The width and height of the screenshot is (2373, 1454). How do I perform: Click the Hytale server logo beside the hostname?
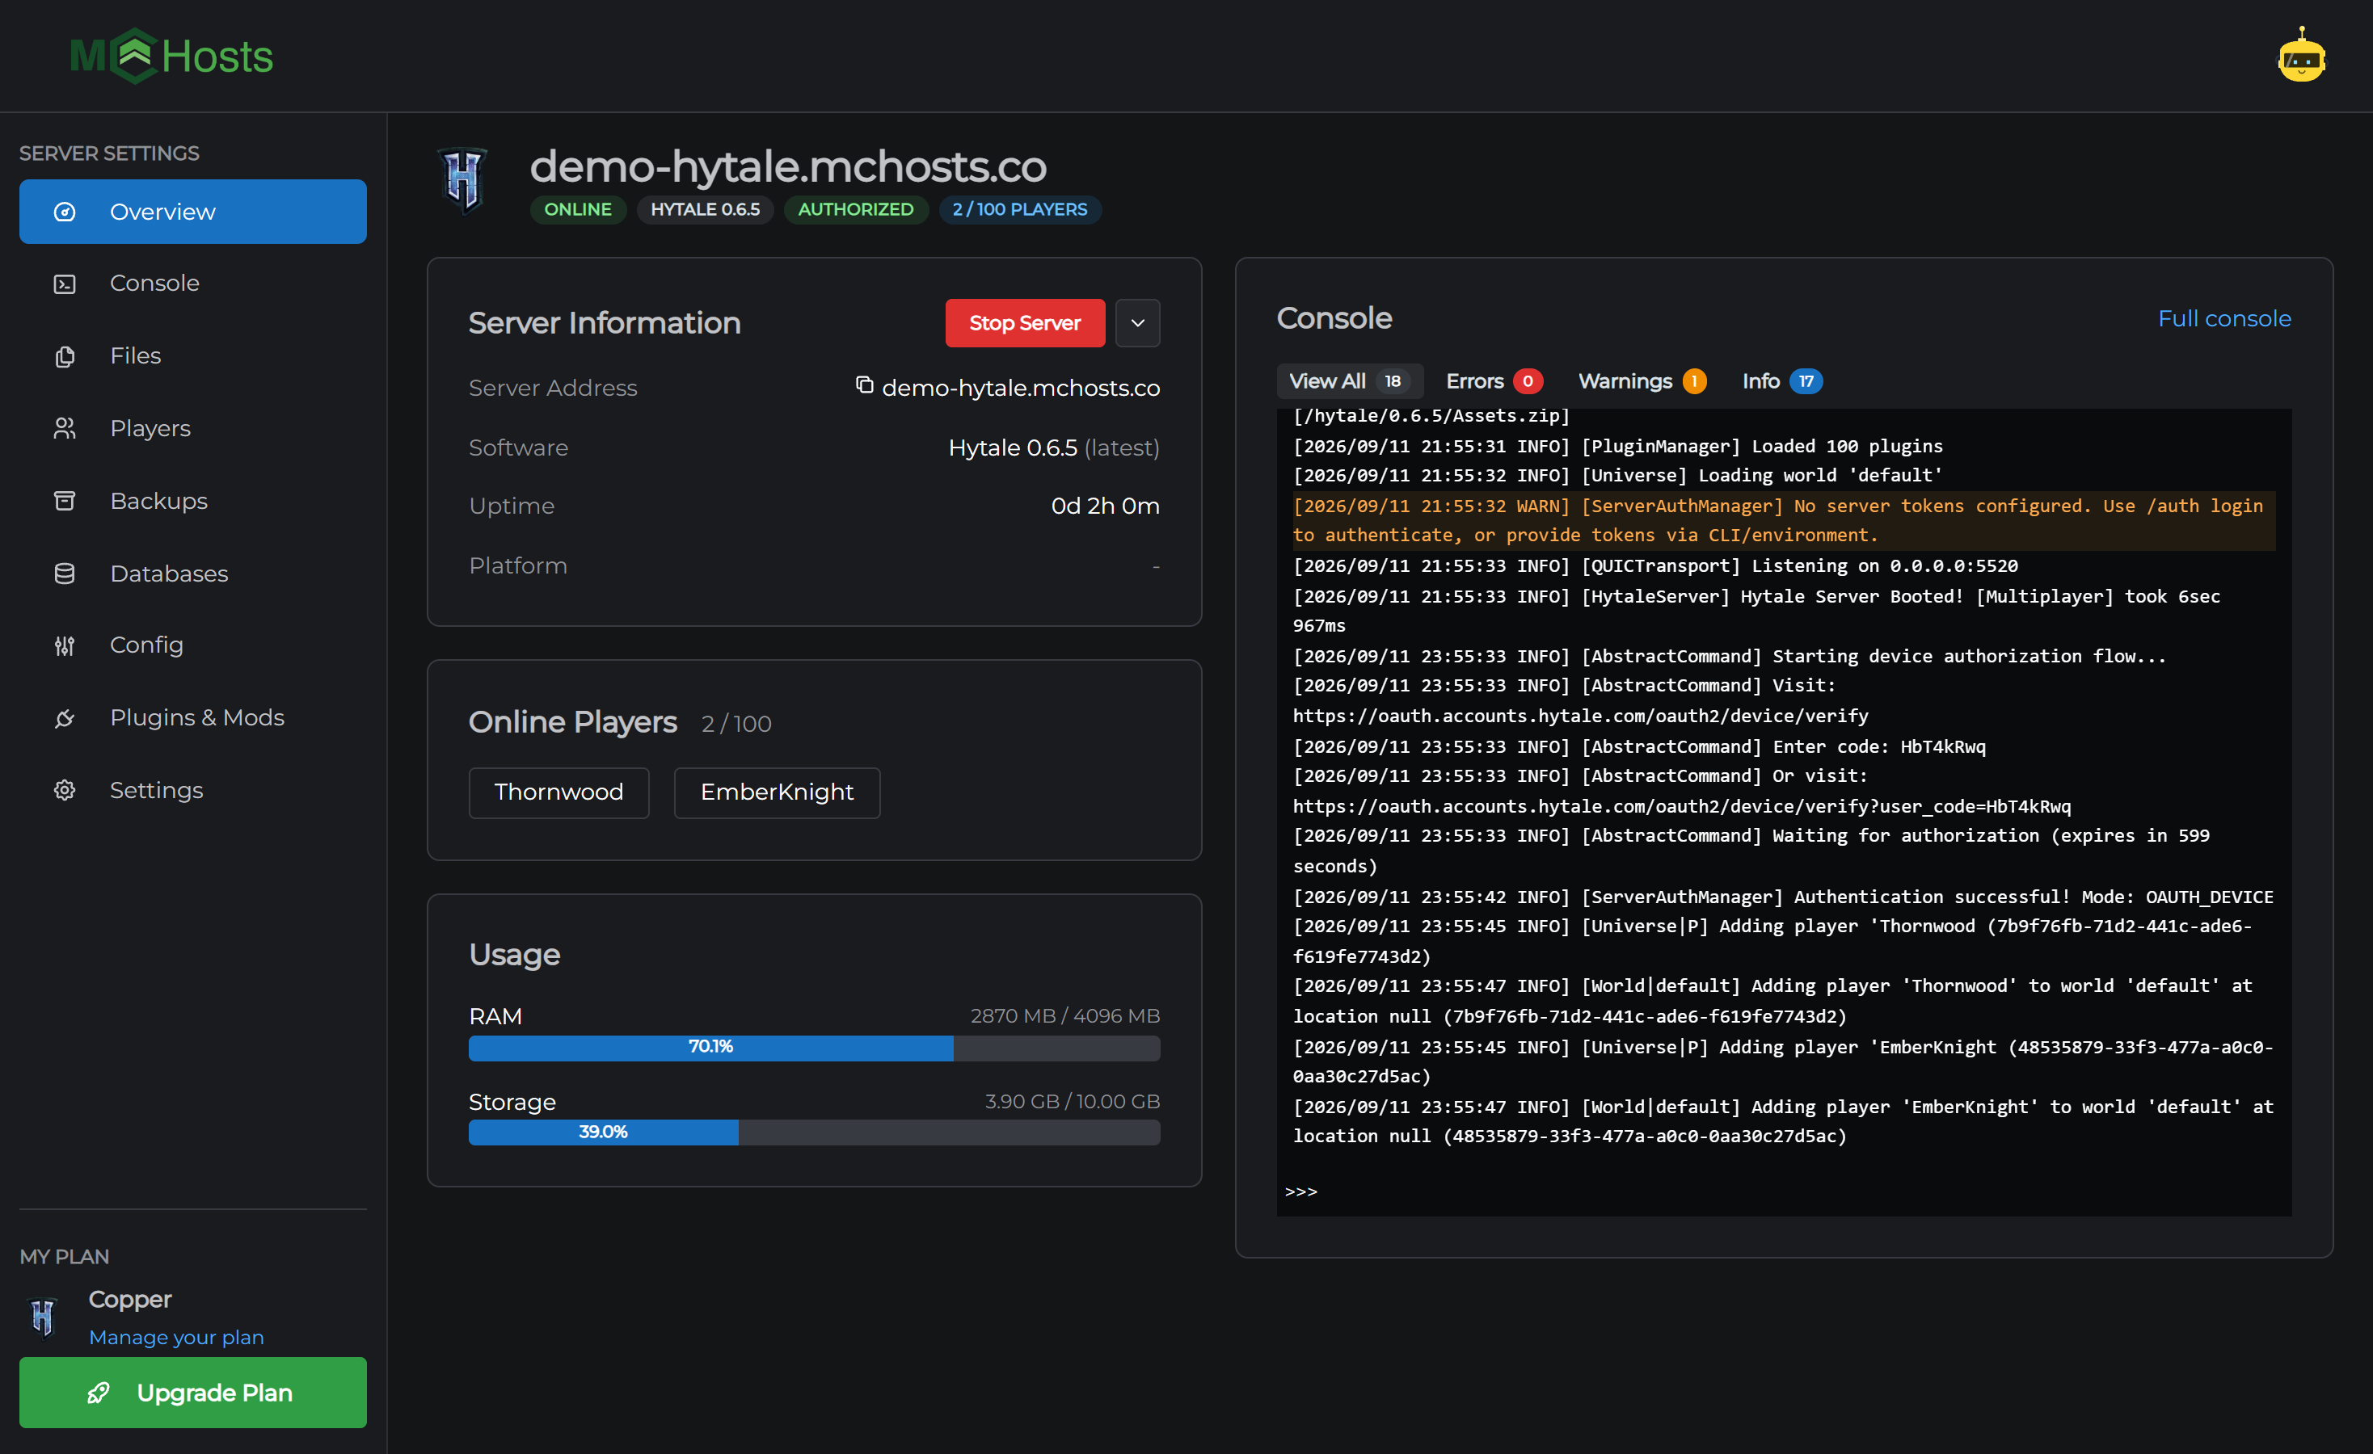tap(463, 180)
